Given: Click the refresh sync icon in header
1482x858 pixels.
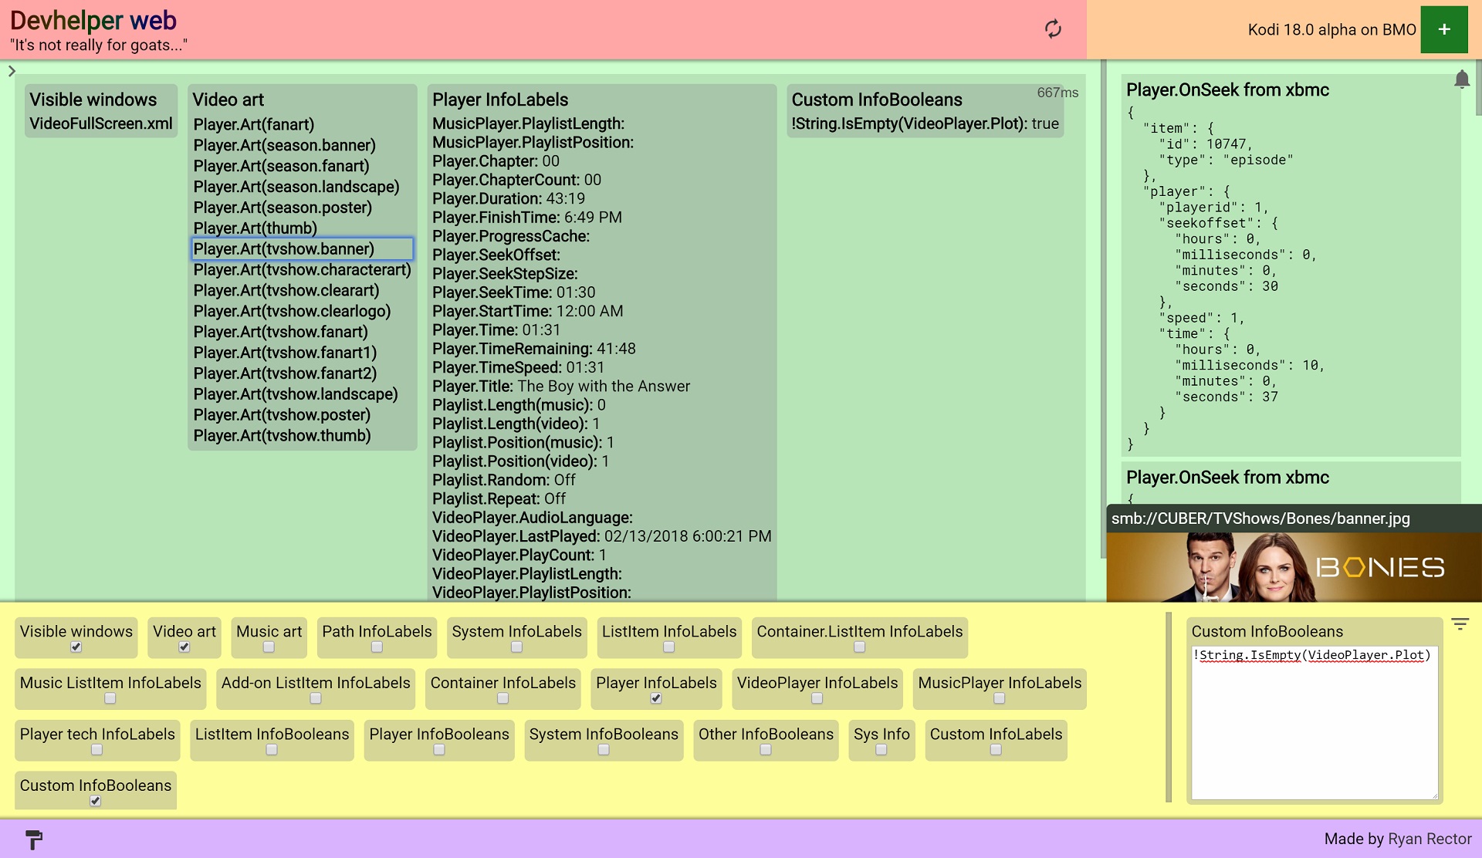Looking at the screenshot, I should 1053,29.
